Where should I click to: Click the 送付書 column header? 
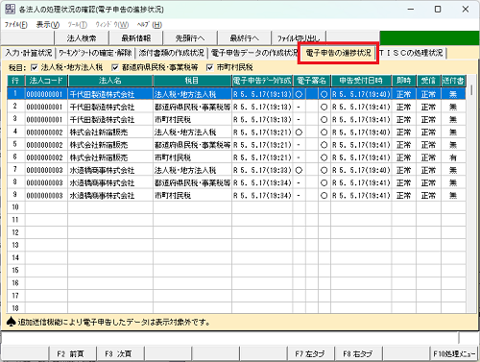click(453, 81)
